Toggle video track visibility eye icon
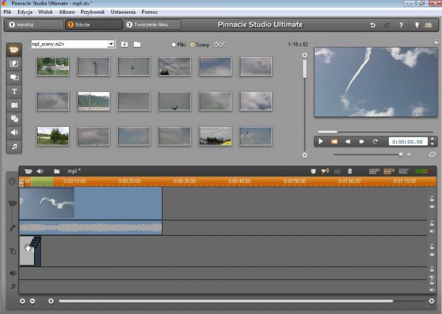The width and height of the screenshot is (442, 314). pos(432,207)
